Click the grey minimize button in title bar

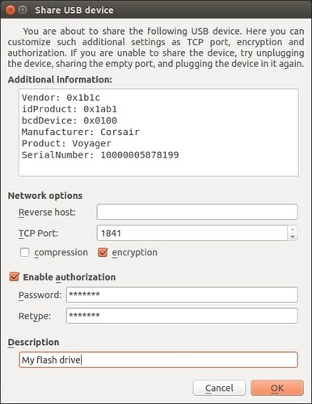pyautogui.click(x=23, y=10)
